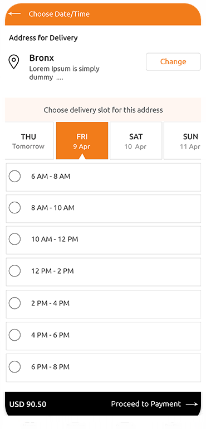Choose the 4 PM - 6 PM time slot

coord(104,336)
